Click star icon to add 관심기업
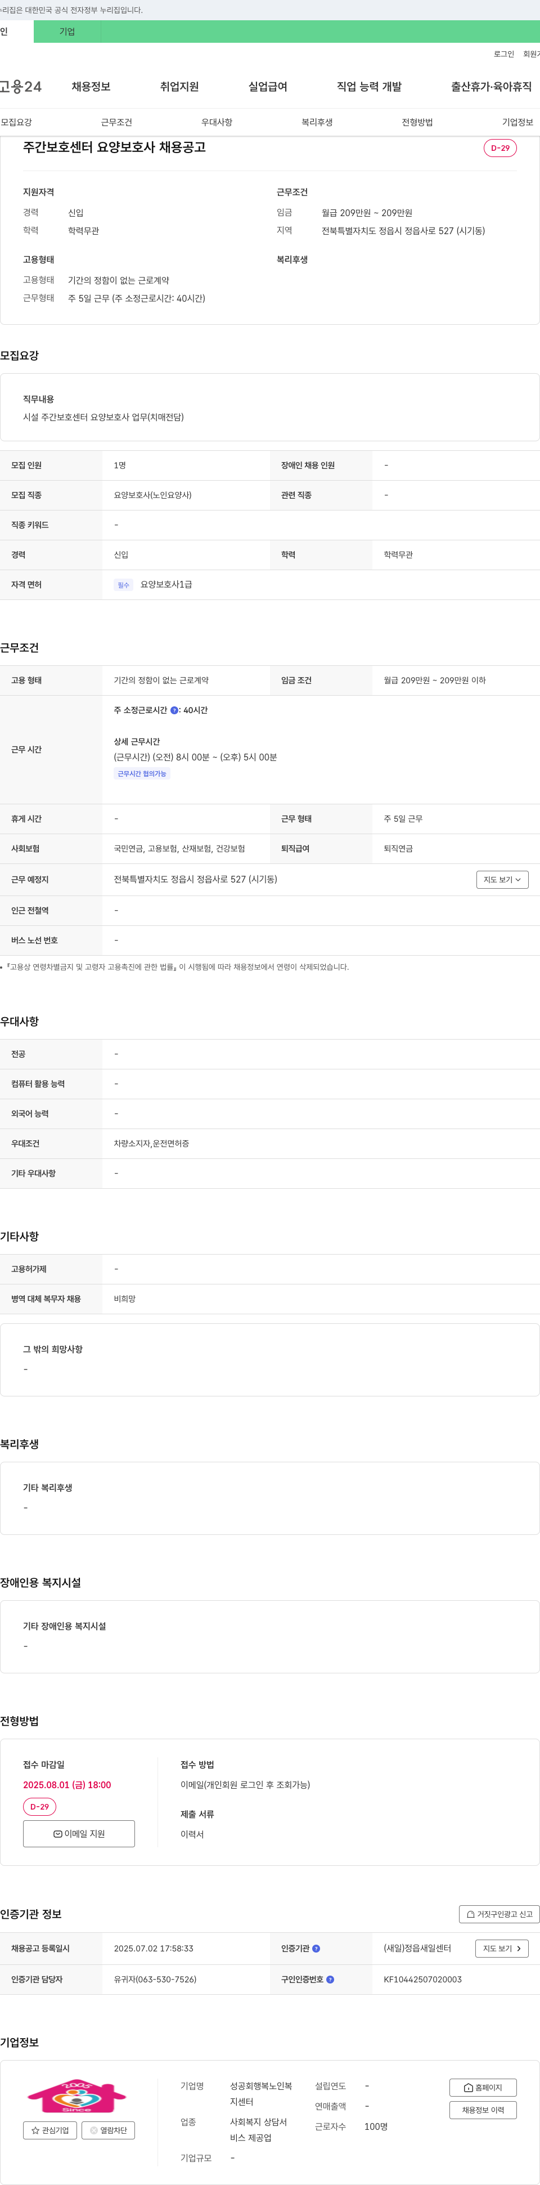Image resolution: width=540 pixels, height=2185 pixels. pyautogui.click(x=50, y=2130)
